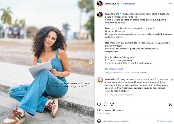This screenshot has height=124, width=174.
Task: Open more options three-dot menu
Action: [170, 4]
